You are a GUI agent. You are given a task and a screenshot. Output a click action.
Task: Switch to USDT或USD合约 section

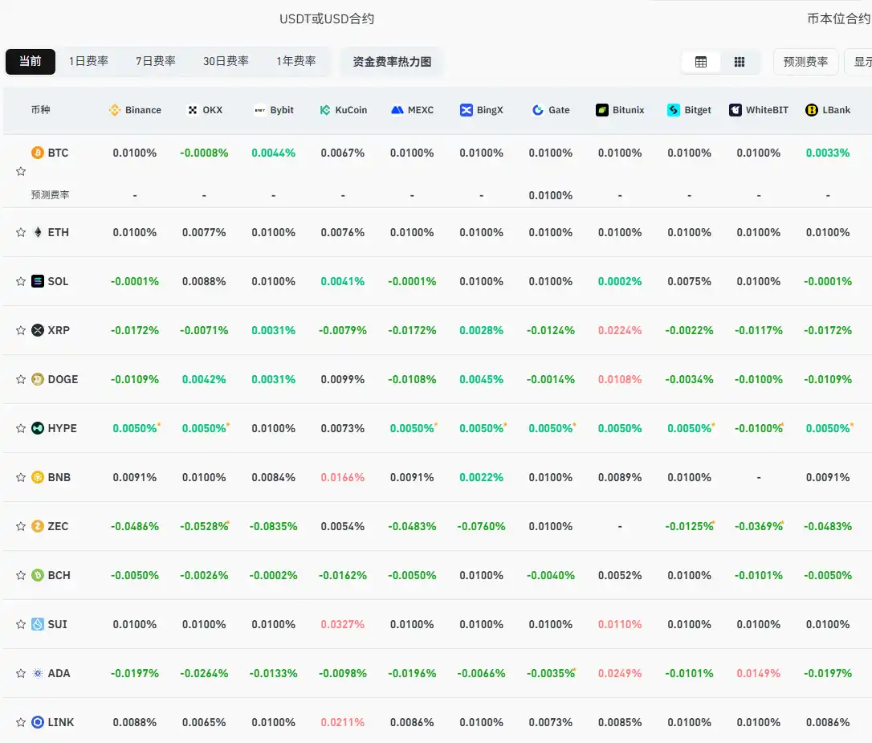[327, 19]
